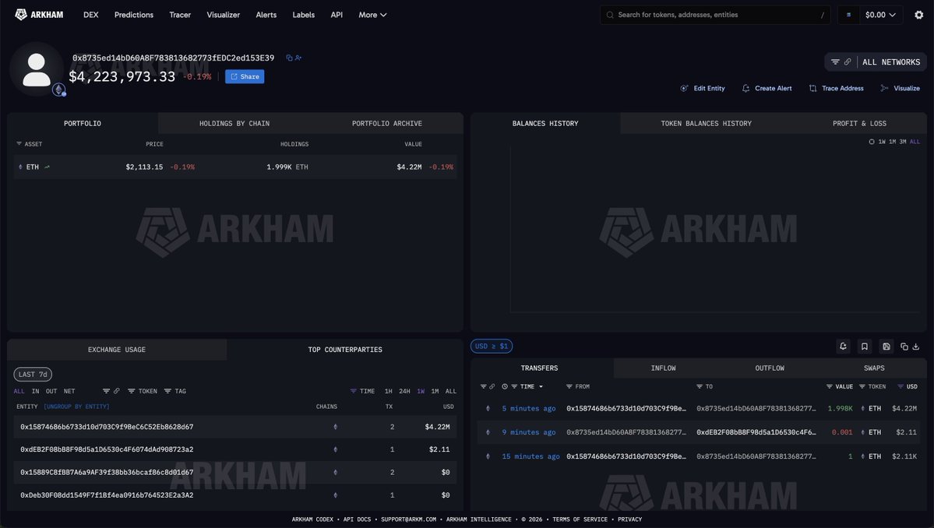Screen dimensions: 934x528
Task: Switch to PROFIT & LOSS tab
Action: pyautogui.click(x=859, y=123)
